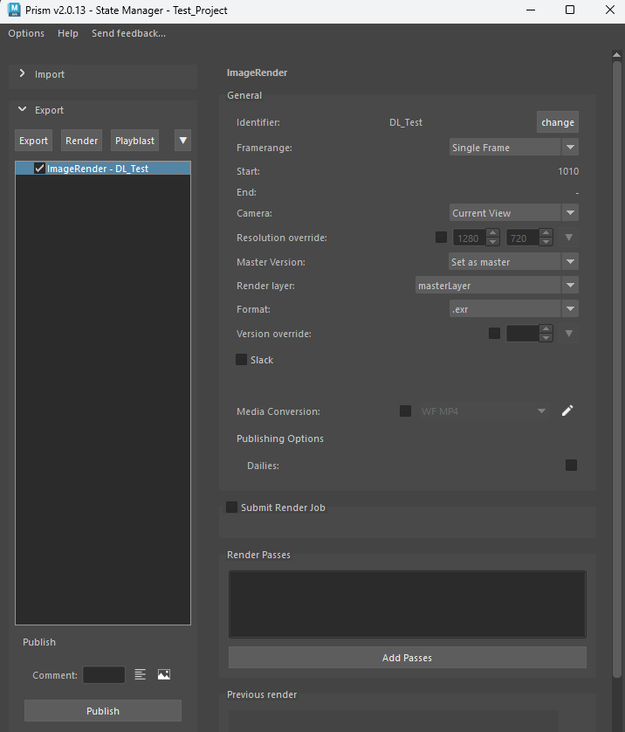
Task: Click the Identifier change button
Action: click(x=558, y=121)
